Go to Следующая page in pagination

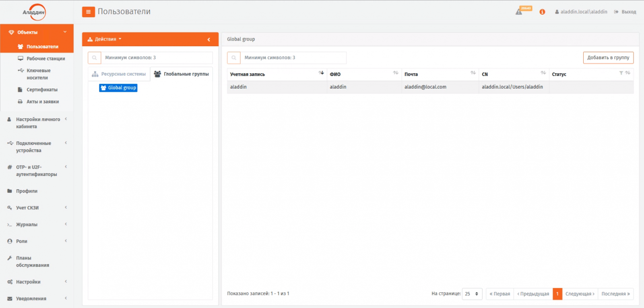(580, 294)
